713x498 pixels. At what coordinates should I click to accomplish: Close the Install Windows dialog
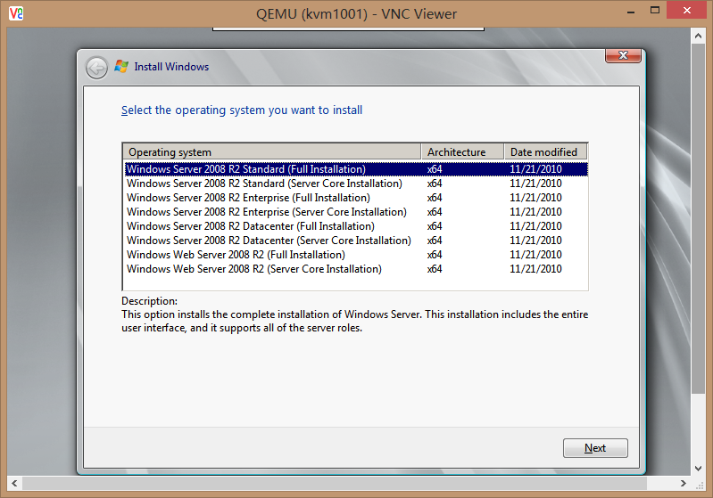(623, 55)
